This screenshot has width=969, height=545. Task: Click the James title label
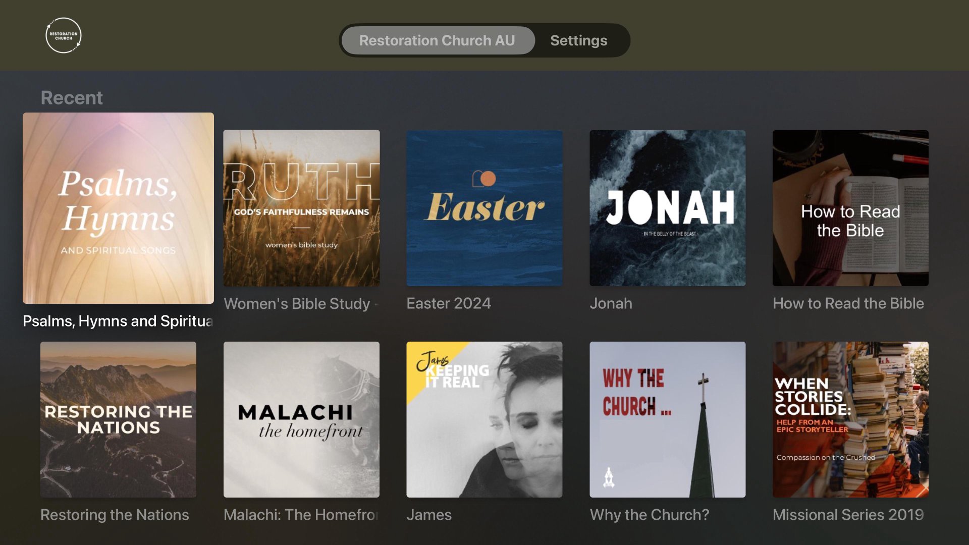[429, 515]
